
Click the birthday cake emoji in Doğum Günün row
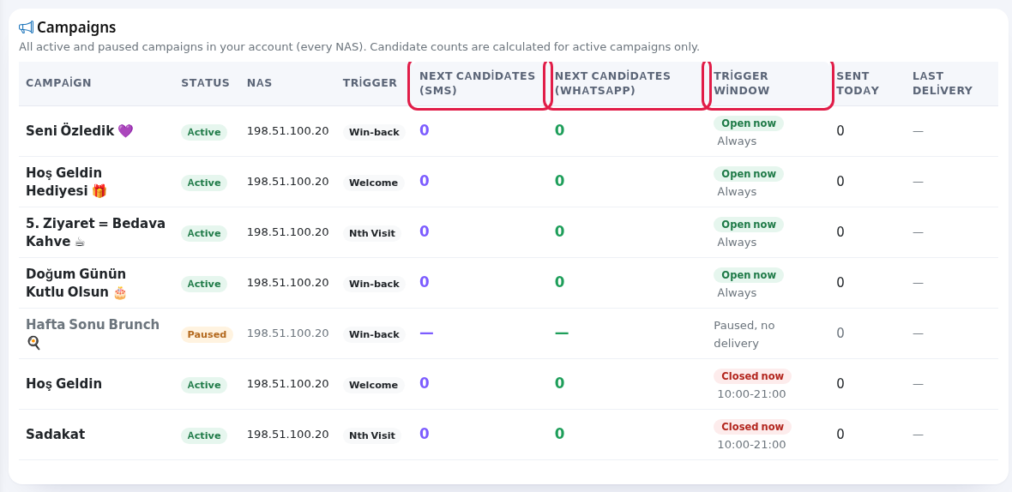point(120,292)
